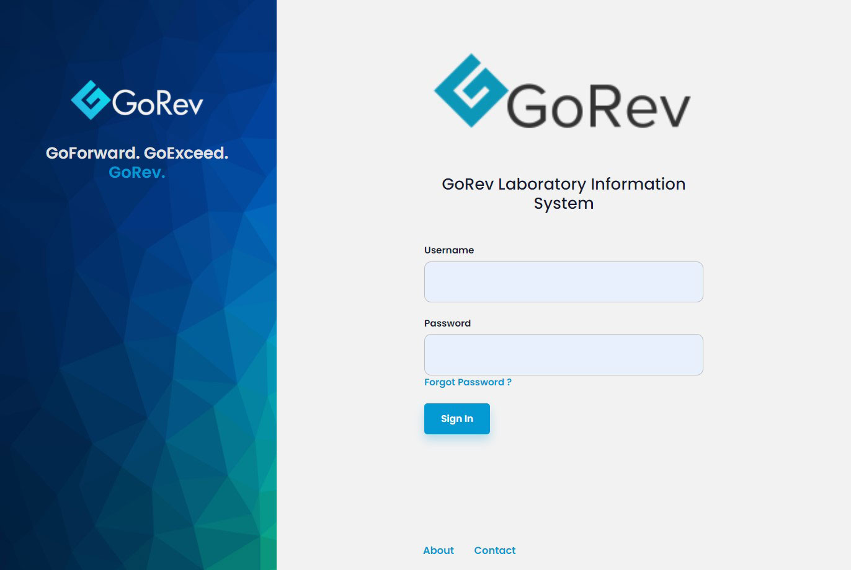Click the diamond G icon in blue sidebar

point(91,100)
